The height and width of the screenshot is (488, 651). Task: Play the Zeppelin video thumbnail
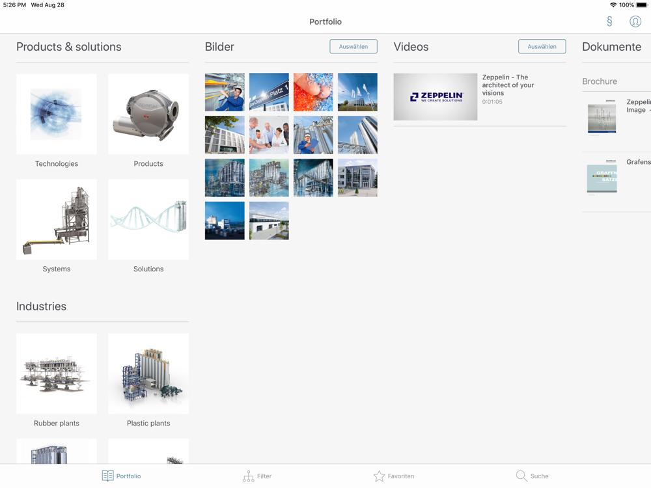pyautogui.click(x=435, y=97)
